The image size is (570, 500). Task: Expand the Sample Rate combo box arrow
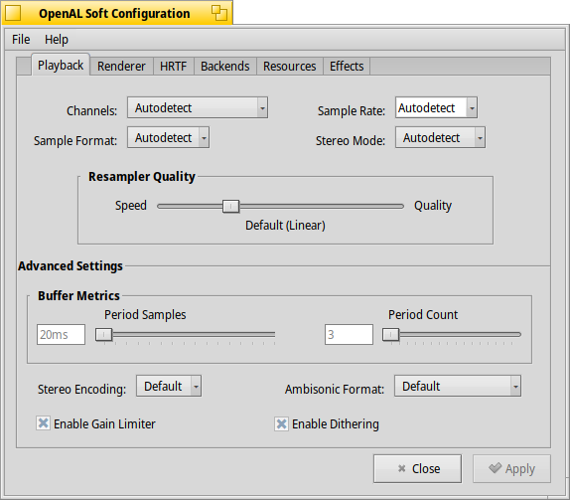(x=472, y=107)
